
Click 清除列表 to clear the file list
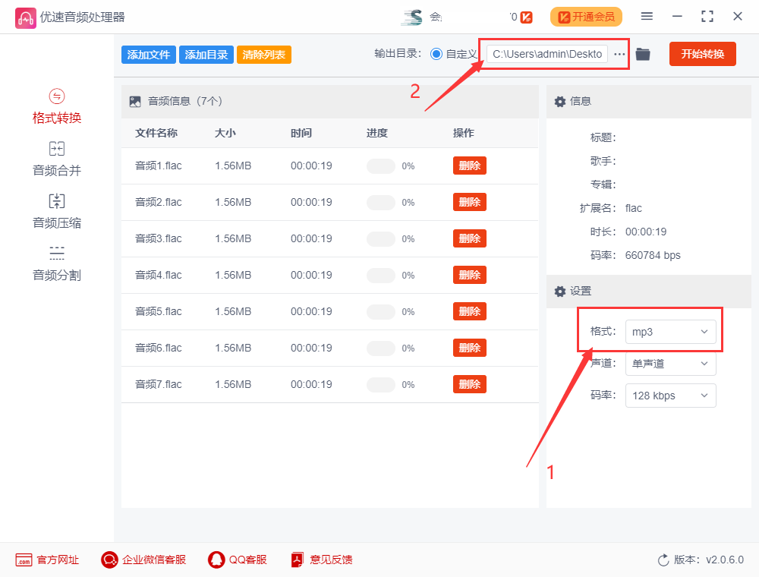pyautogui.click(x=263, y=54)
